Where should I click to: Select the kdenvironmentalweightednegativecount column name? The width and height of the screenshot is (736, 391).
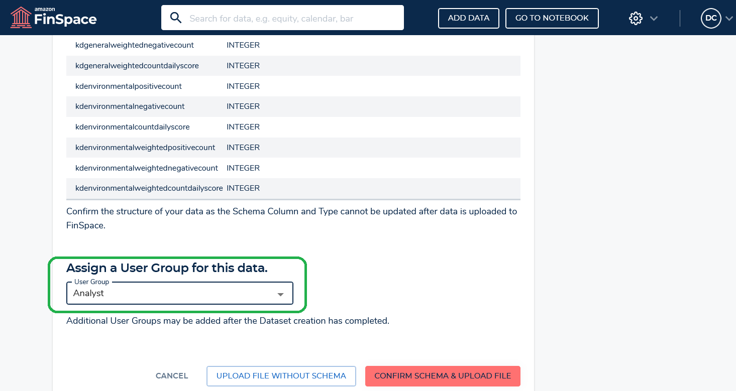pos(147,168)
